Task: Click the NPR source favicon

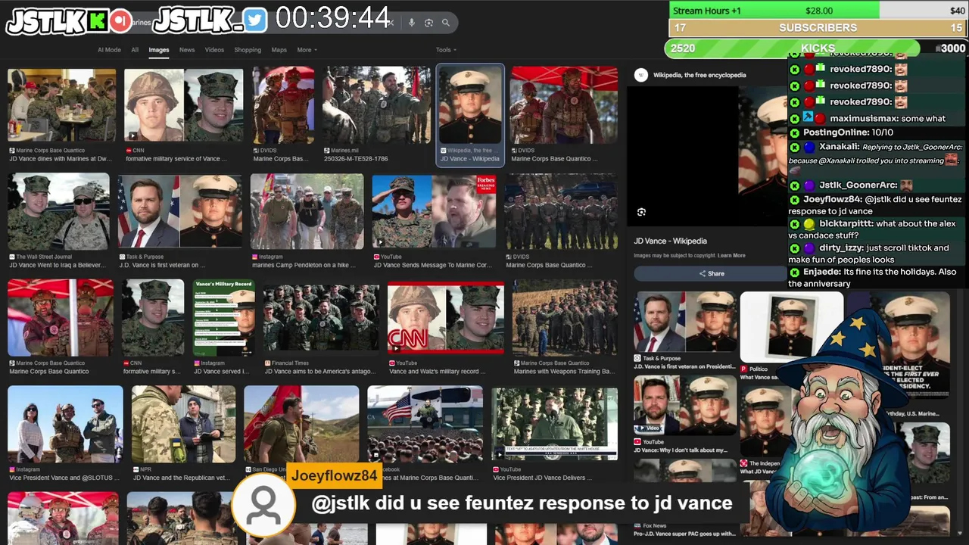Action: click(136, 469)
